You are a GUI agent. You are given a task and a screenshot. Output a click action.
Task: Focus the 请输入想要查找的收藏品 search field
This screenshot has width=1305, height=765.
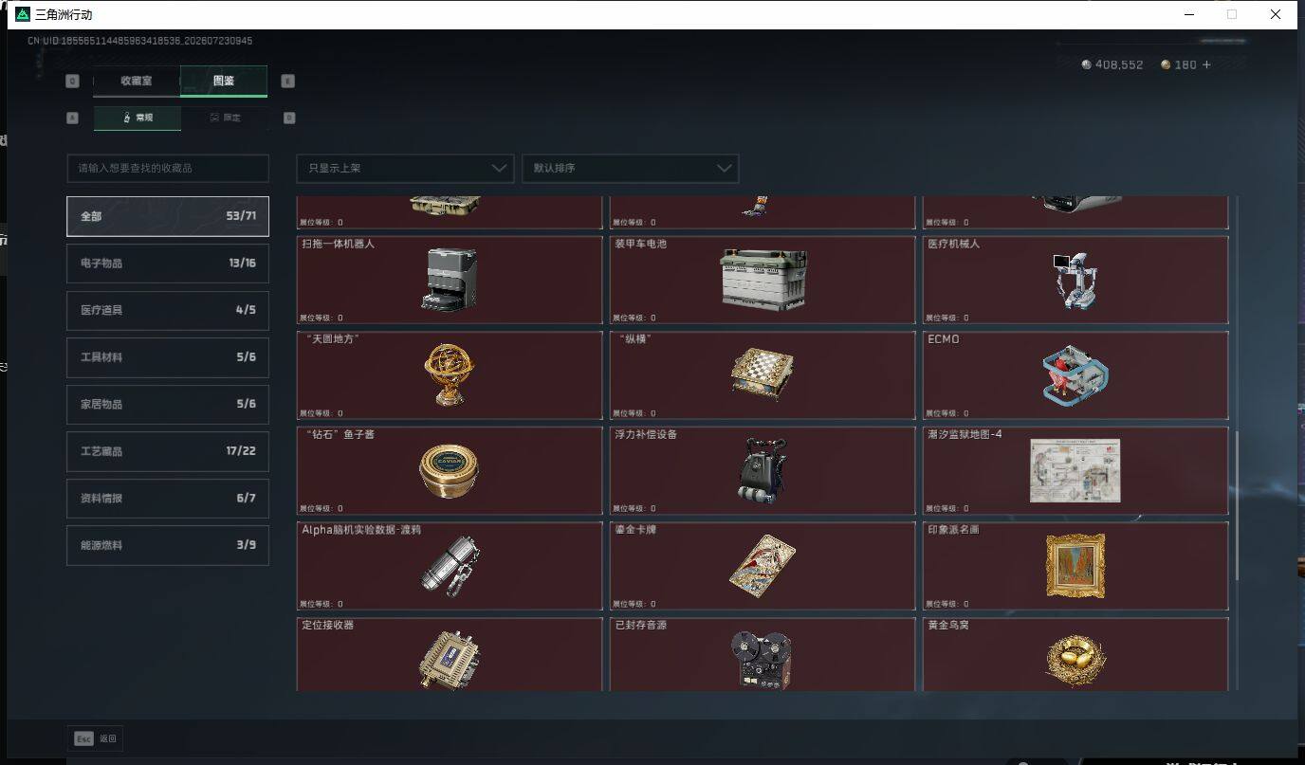point(168,168)
